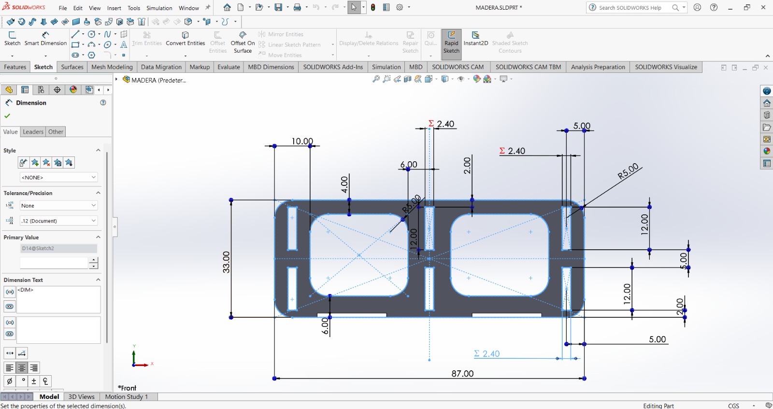Click the Smart Dimension tool
Viewport: 773px width, 409px height.
coord(45,39)
